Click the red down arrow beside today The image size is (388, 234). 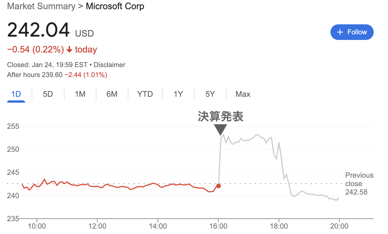click(x=69, y=49)
